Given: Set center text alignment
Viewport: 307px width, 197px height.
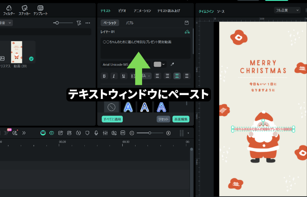Looking at the screenshot, I should (x=177, y=76).
